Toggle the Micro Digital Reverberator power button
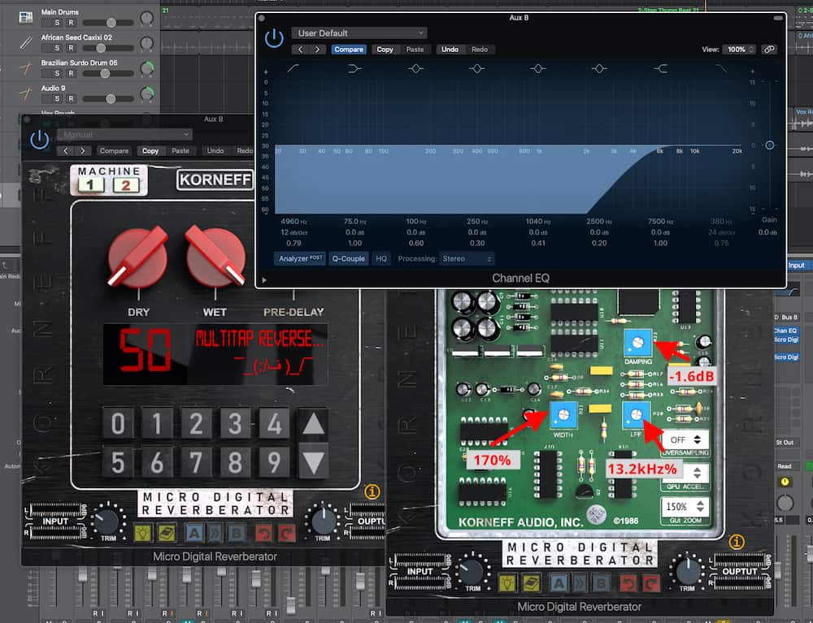The height and width of the screenshot is (623, 813). click(39, 140)
